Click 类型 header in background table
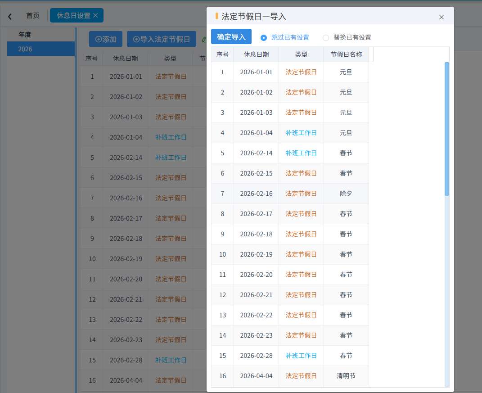Image resolution: width=482 pixels, height=393 pixels. [170, 59]
